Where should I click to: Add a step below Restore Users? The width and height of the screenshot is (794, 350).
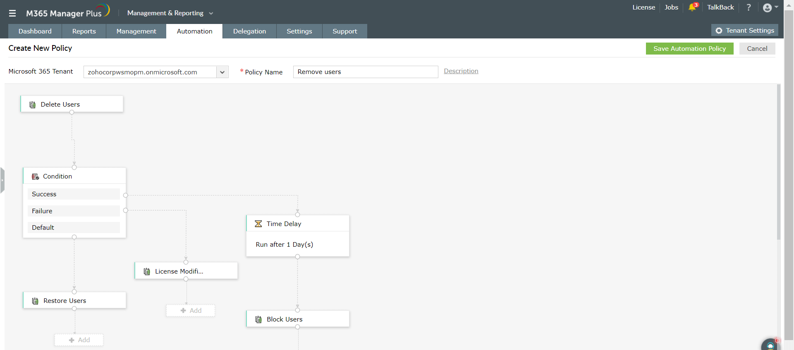coord(79,340)
